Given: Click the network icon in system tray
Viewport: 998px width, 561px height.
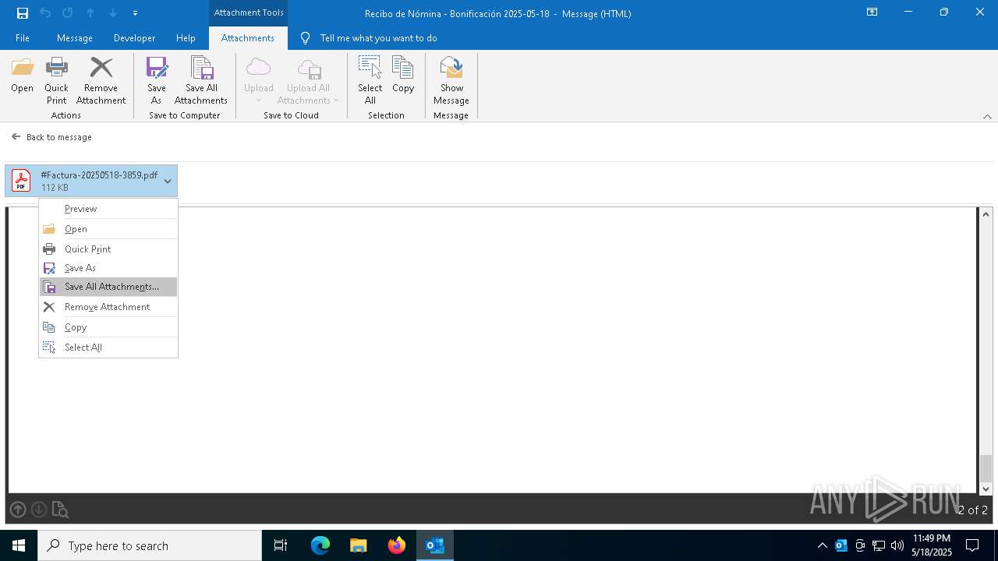Looking at the screenshot, I should coord(879,545).
